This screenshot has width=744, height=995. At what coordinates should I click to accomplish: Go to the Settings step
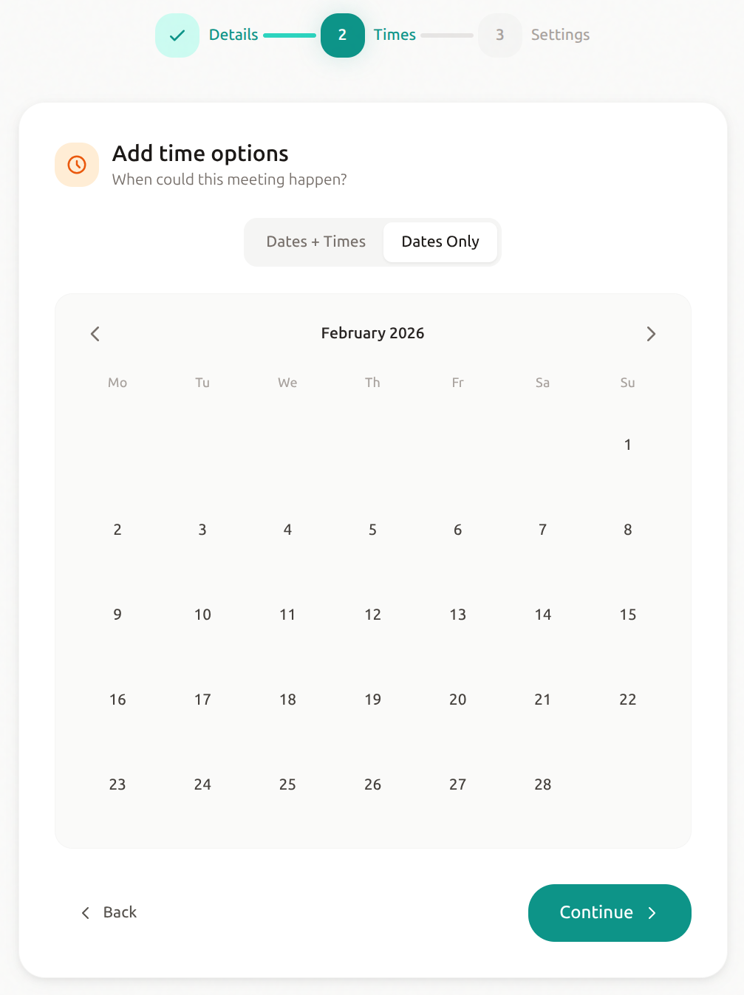coord(560,35)
